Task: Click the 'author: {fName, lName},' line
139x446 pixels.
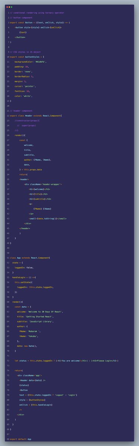Action: [37, 159]
